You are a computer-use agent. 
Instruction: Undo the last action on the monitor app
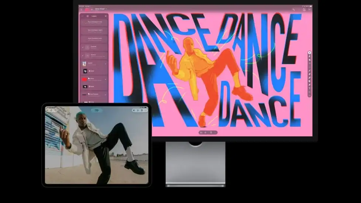pos(293,10)
